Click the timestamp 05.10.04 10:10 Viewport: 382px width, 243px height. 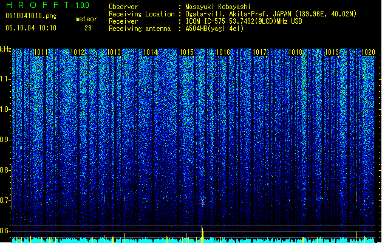tap(31, 28)
